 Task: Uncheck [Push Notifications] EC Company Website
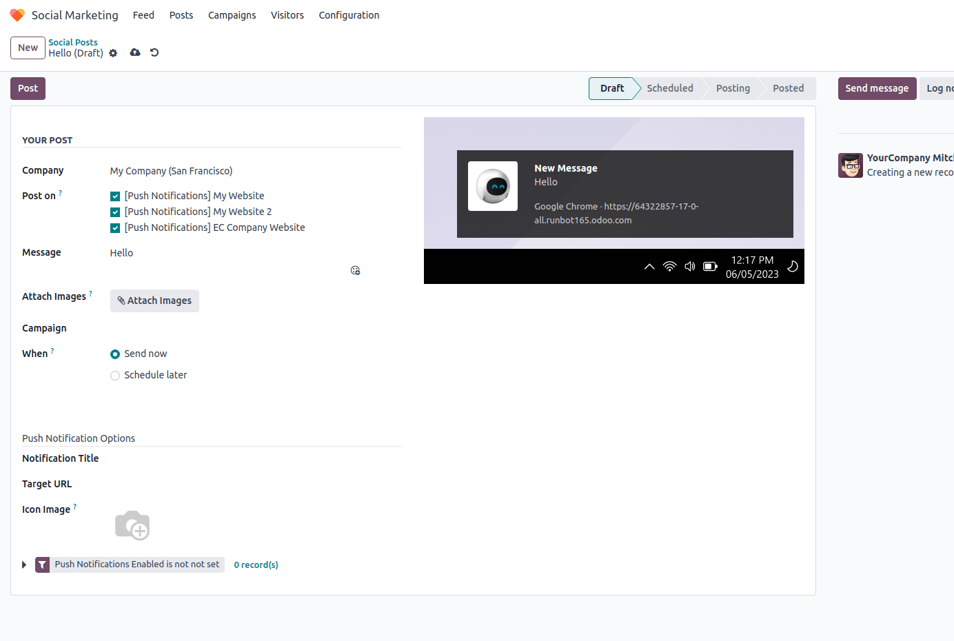[x=115, y=228]
